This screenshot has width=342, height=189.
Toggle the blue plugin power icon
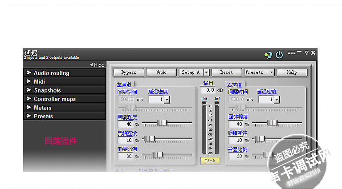pyautogui.click(x=279, y=55)
